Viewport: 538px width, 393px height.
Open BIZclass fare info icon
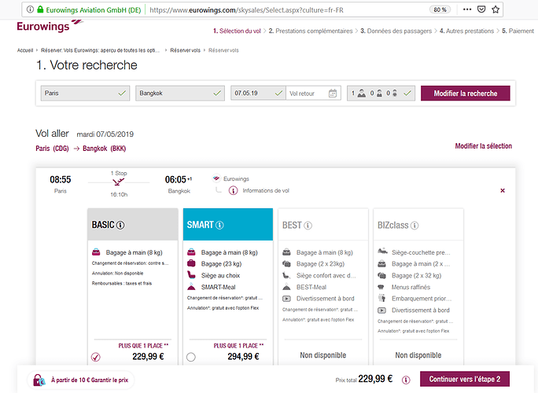click(415, 226)
